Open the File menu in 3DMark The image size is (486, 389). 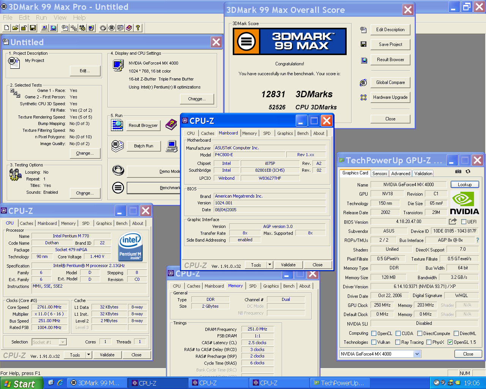pos(8,17)
